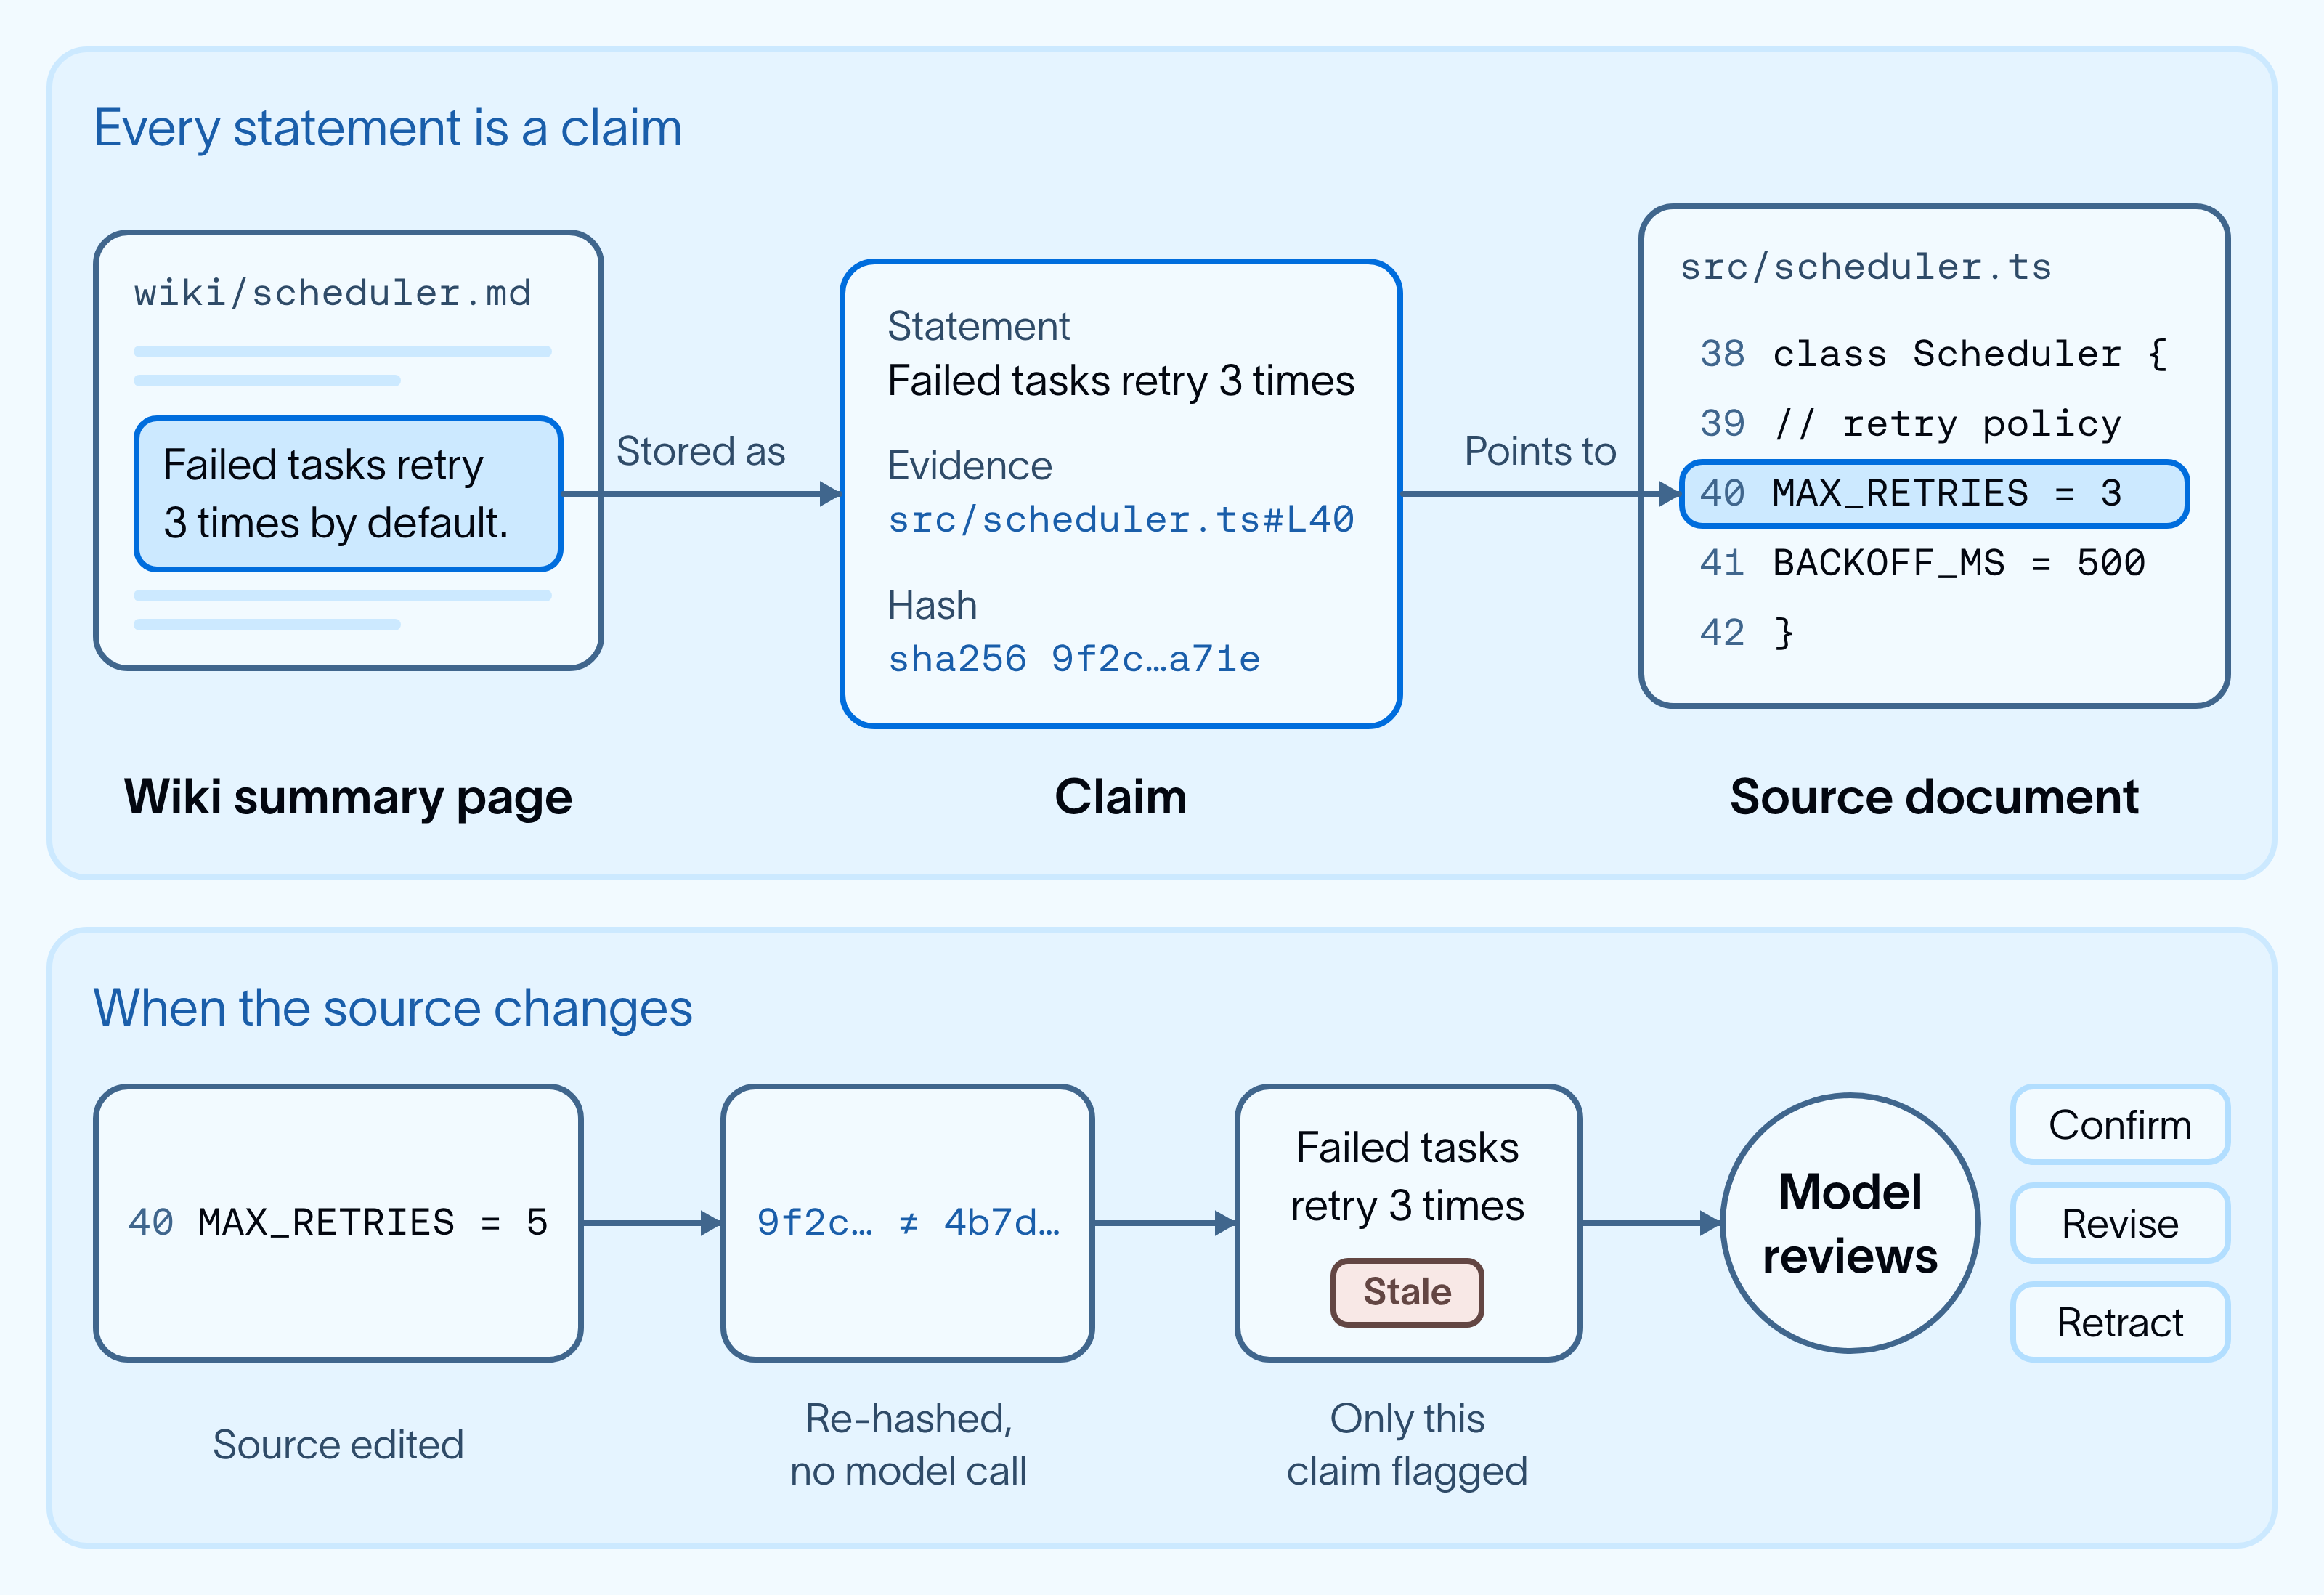Click the 'Claim' caption below the card
The image size is (2324, 1595).
tap(1120, 797)
